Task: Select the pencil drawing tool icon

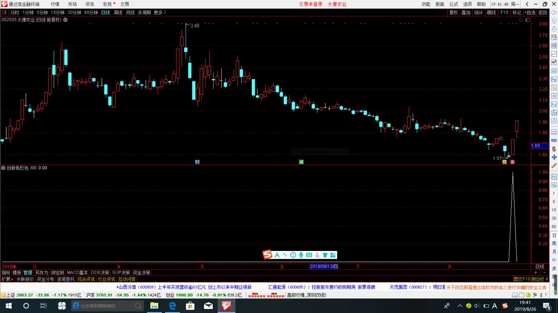Action: coord(554,165)
